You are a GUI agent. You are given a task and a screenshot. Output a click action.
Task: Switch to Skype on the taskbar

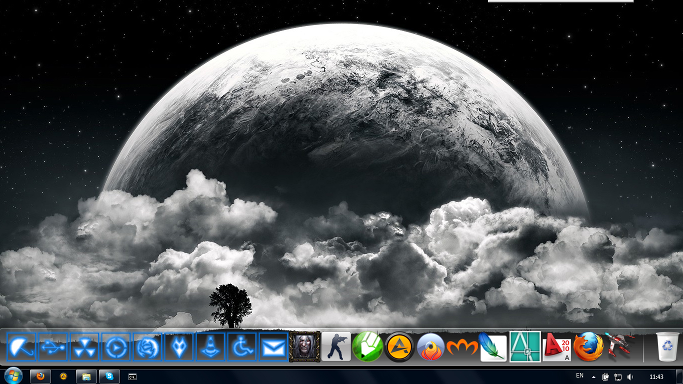109,376
